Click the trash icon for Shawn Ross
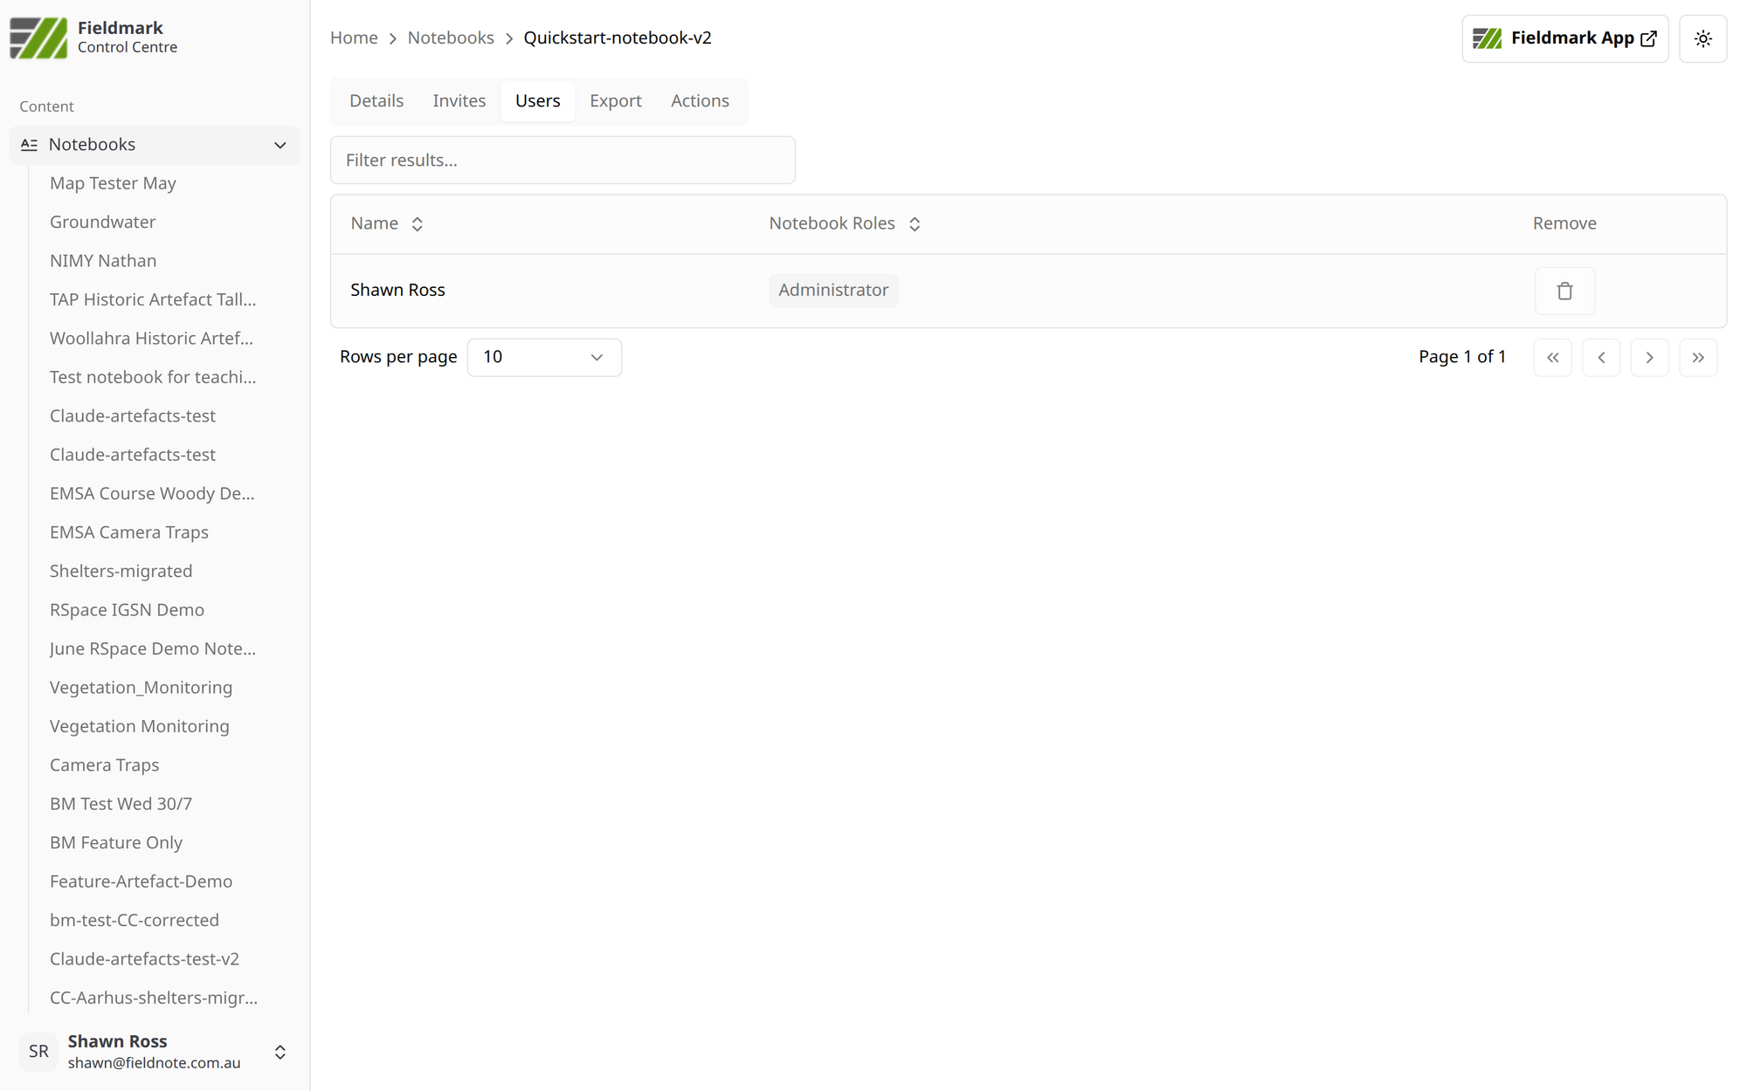 pos(1564,291)
